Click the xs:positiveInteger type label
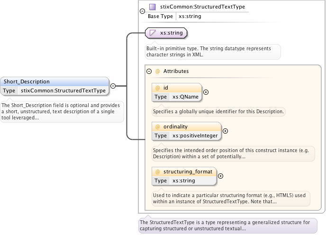326x235 pixels. click(x=195, y=136)
